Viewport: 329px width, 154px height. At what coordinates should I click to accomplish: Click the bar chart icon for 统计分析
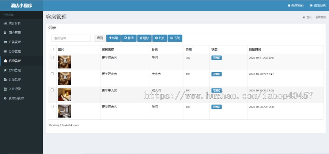(x=5, y=23)
